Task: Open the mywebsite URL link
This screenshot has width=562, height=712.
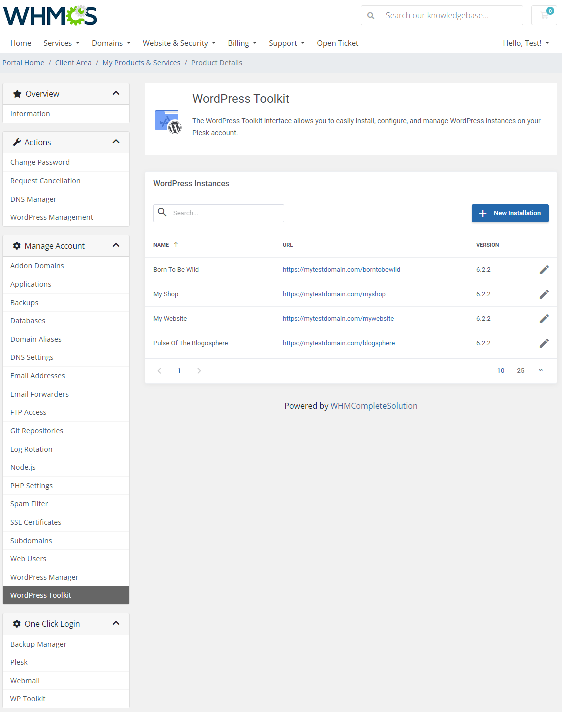Action: (338, 319)
